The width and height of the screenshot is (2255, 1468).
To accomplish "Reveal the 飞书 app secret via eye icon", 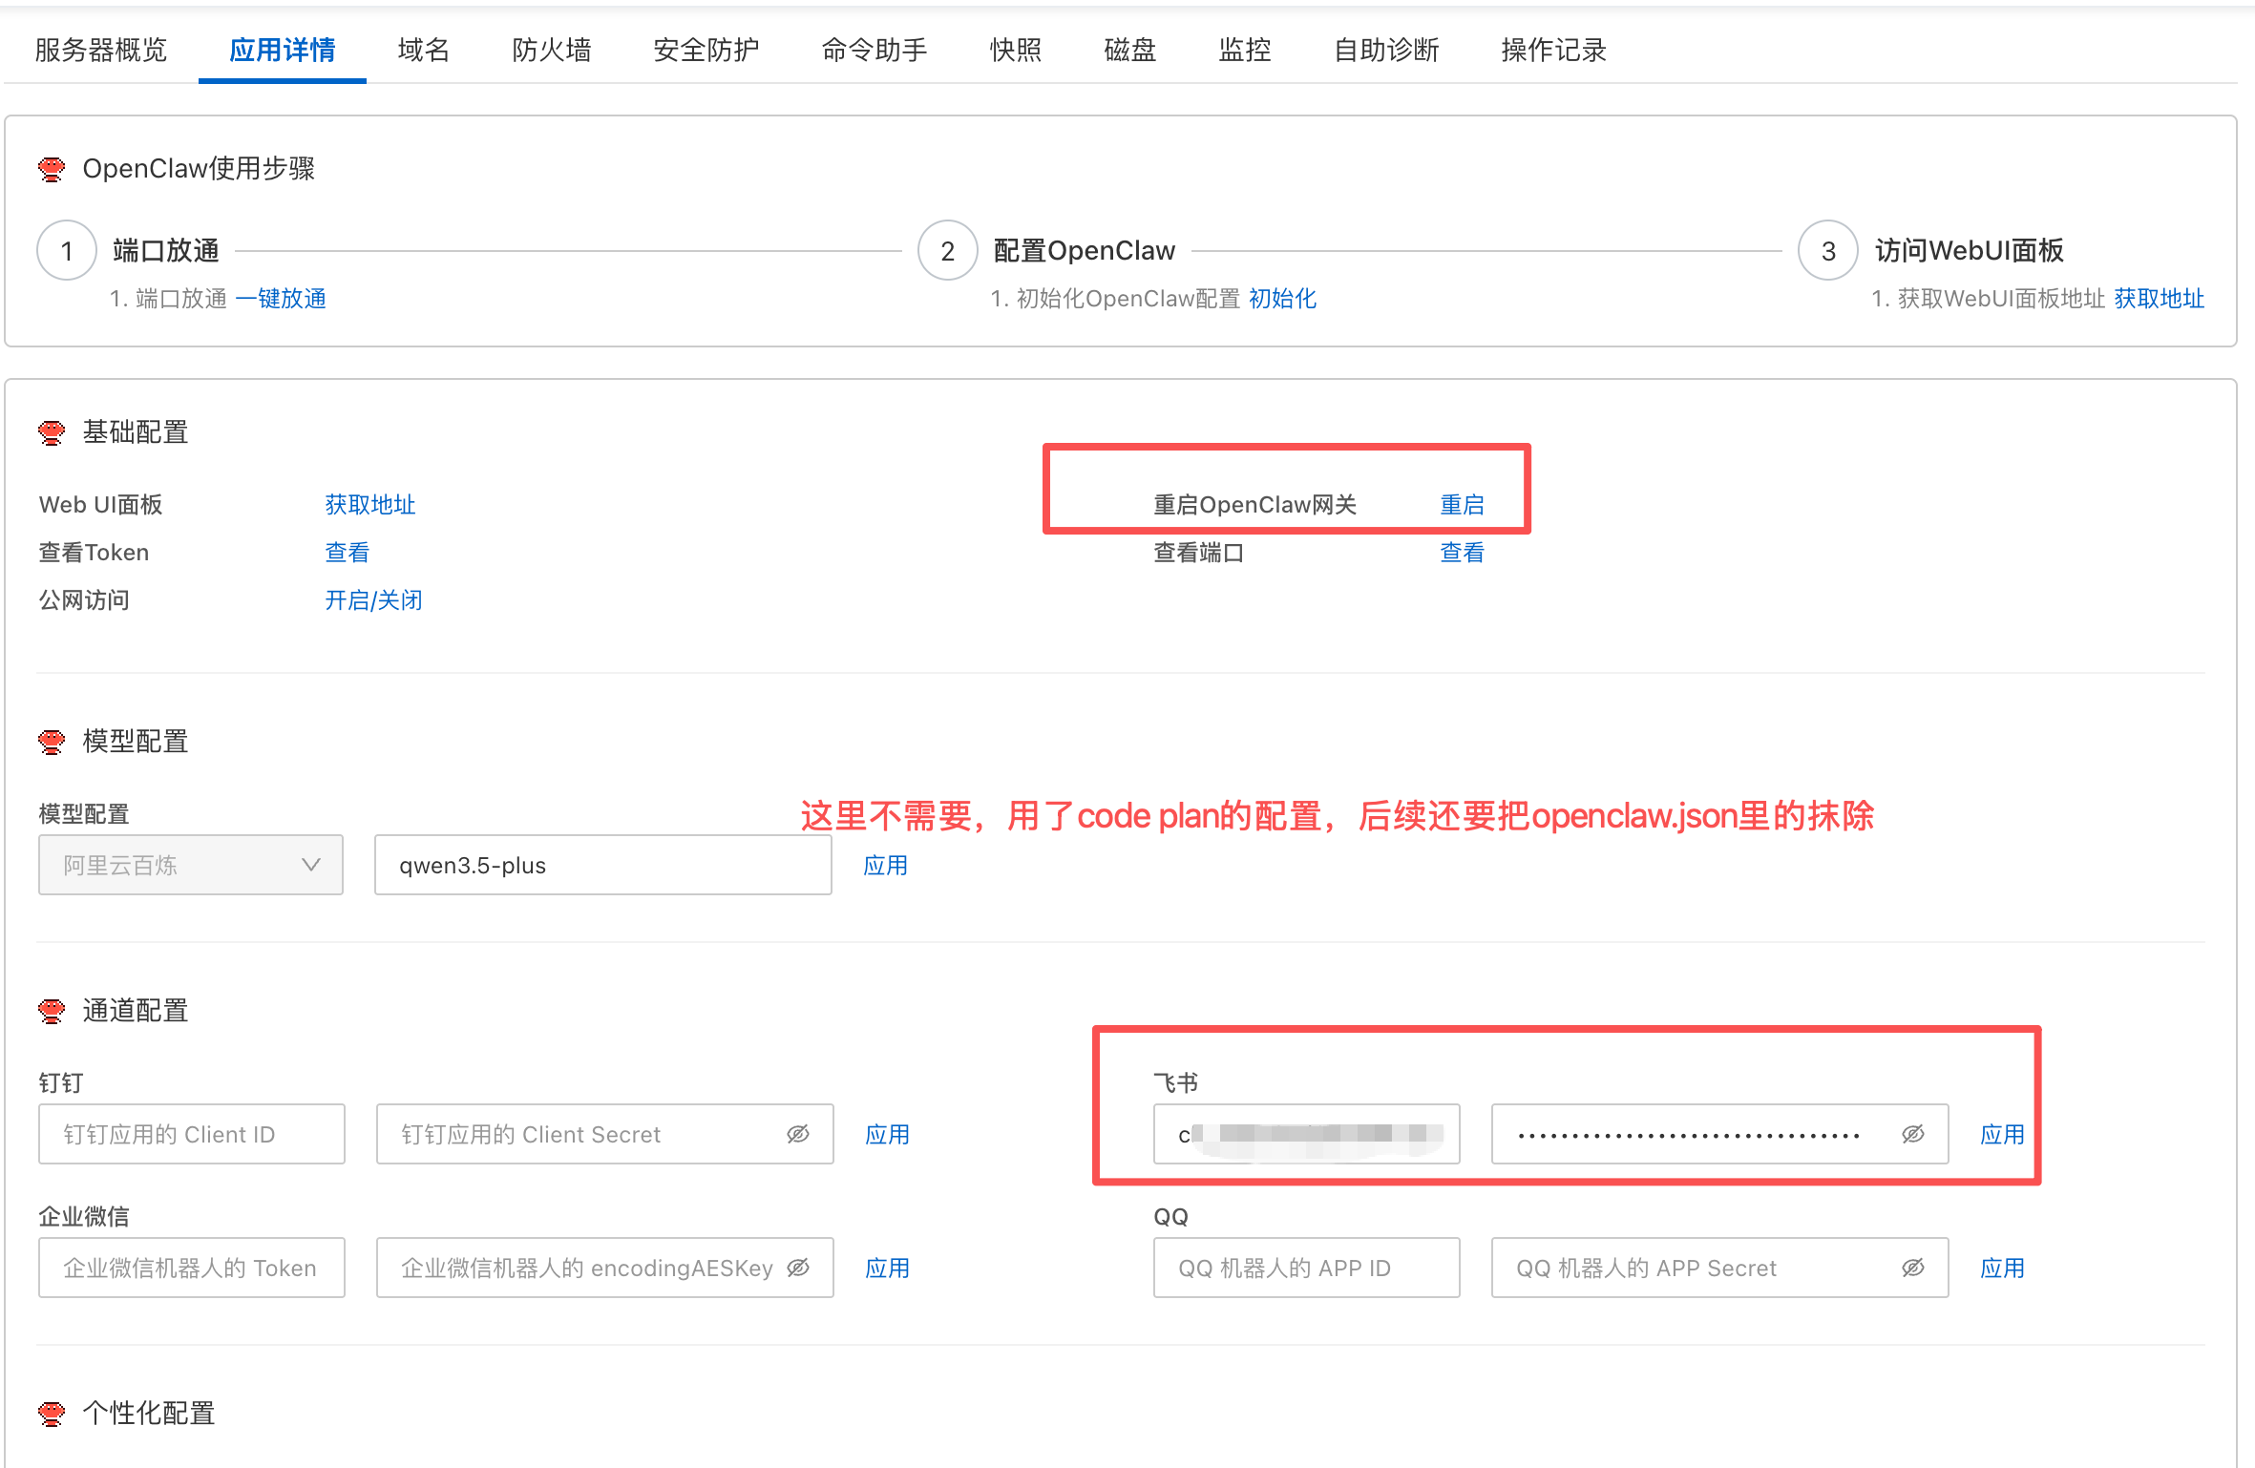I will tap(1912, 1134).
